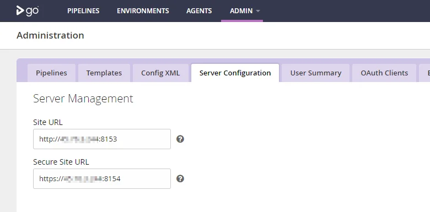Open ENVIRONMENTS in top navigation
The height and width of the screenshot is (212, 430).
point(143,11)
